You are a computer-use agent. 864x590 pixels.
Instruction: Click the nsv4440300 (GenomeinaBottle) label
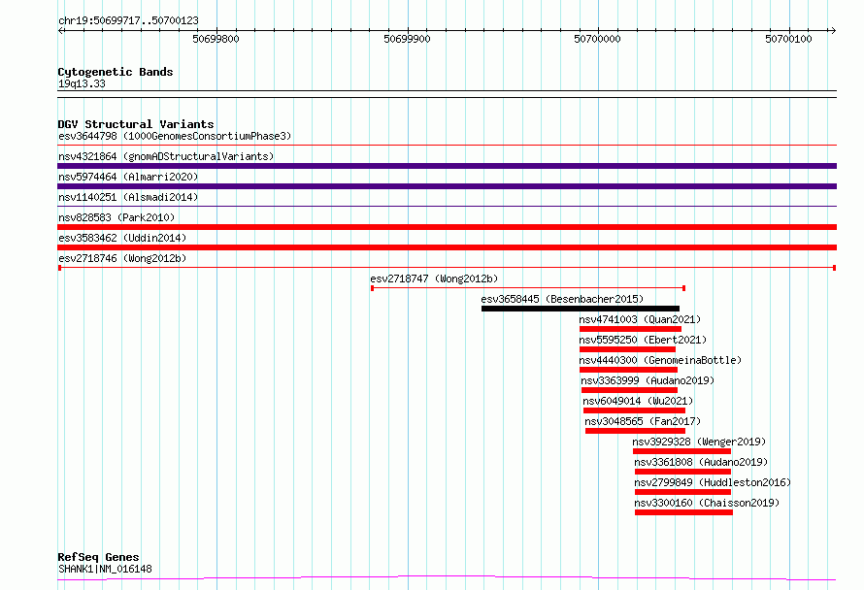(660, 360)
